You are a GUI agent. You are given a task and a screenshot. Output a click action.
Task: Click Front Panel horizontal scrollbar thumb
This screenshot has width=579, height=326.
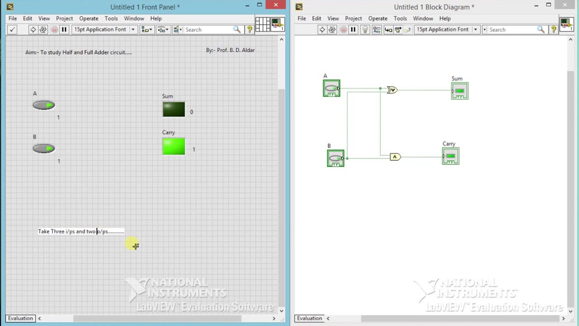click(157, 318)
